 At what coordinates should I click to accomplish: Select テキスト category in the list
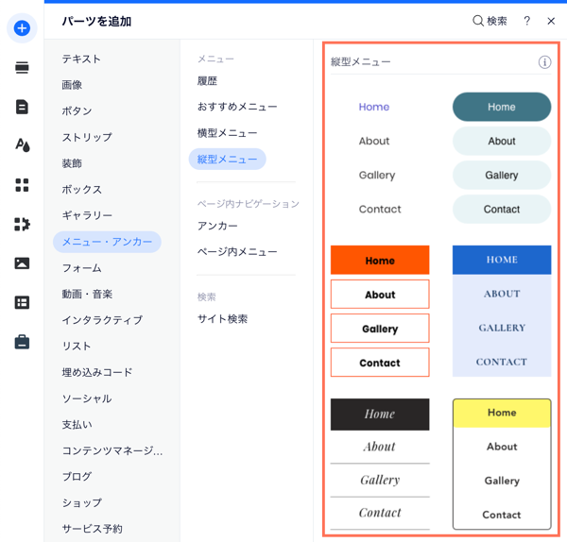[x=81, y=59]
